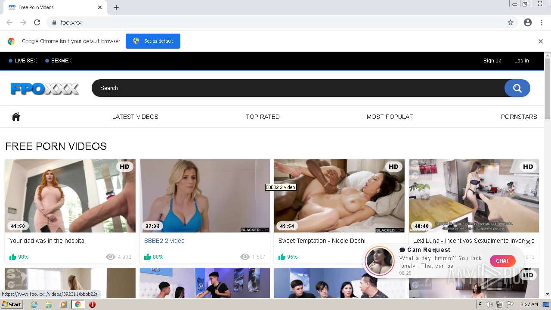Image resolution: width=551 pixels, height=310 pixels.
Task: Open the volume tray icon
Action: pyautogui.click(x=489, y=304)
